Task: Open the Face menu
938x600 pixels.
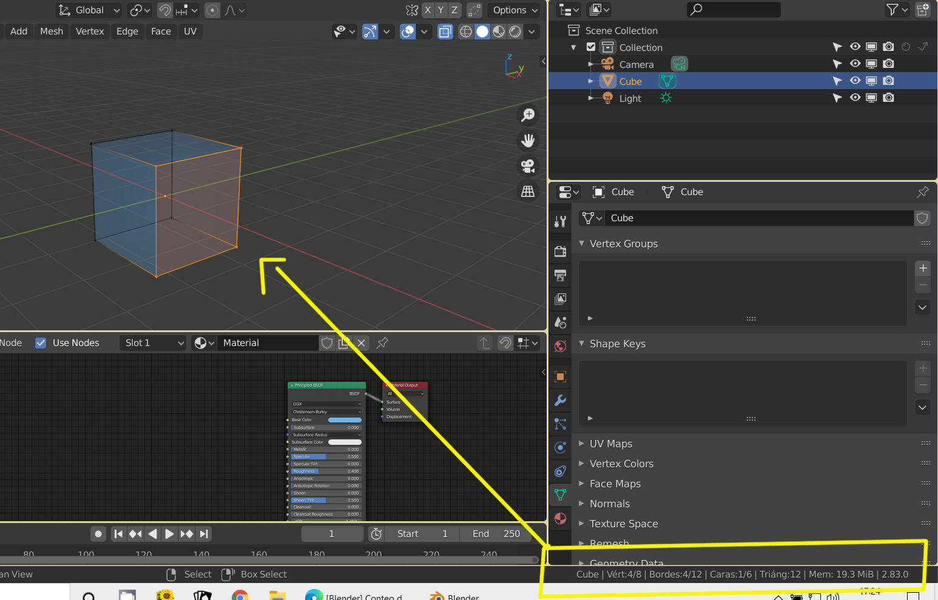Action: click(161, 32)
